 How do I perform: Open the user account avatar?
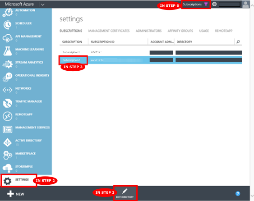(x=245, y=5)
